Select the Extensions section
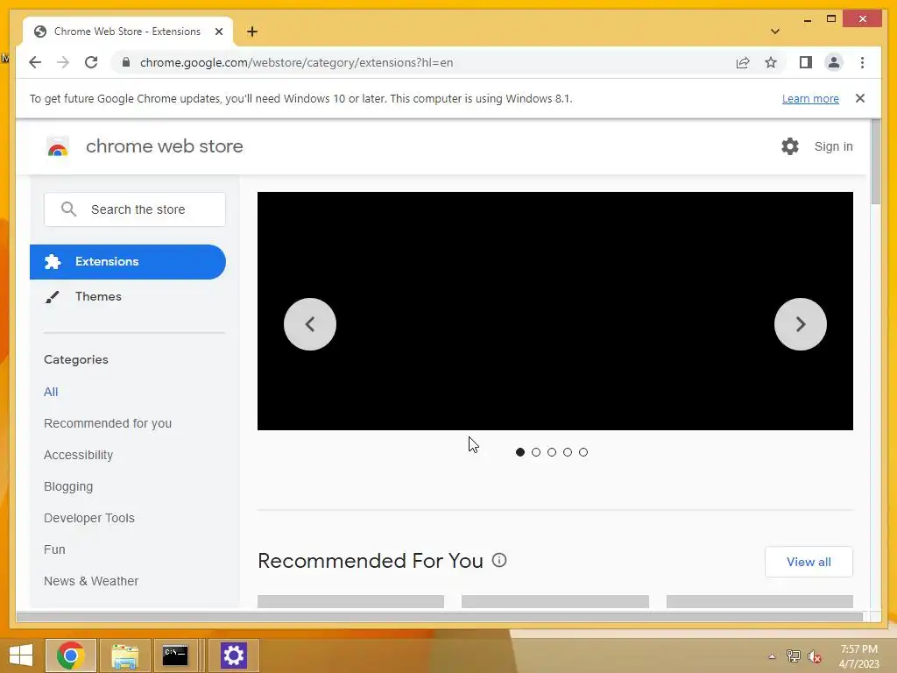897x673 pixels. pos(128,262)
